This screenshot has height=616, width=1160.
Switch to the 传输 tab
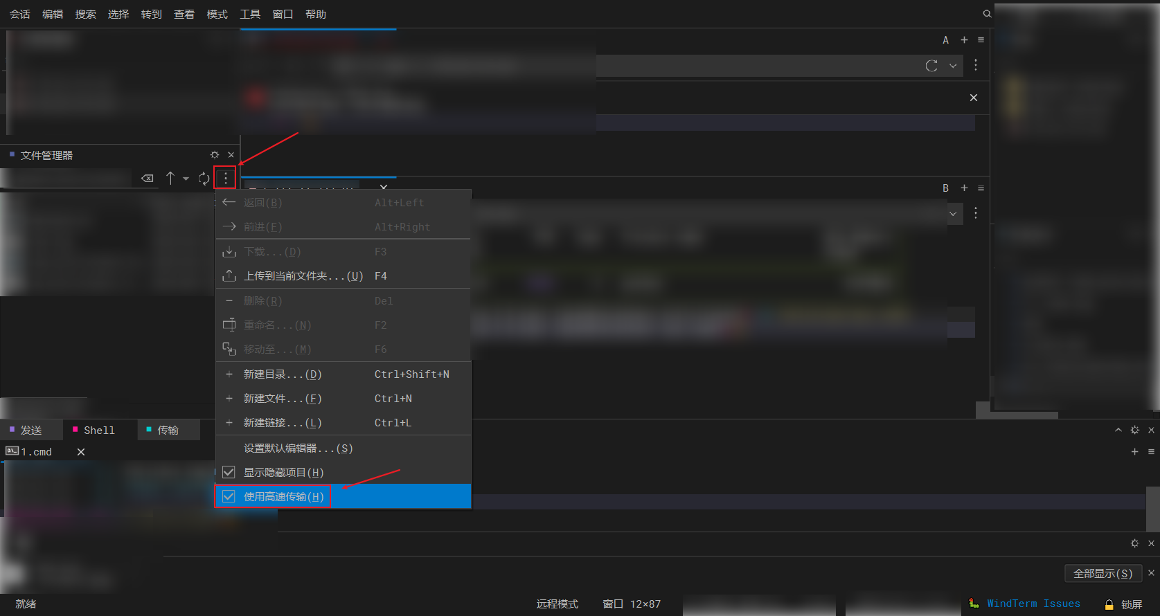tap(168, 430)
